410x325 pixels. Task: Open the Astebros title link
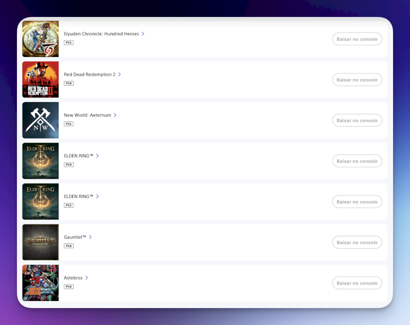73,278
